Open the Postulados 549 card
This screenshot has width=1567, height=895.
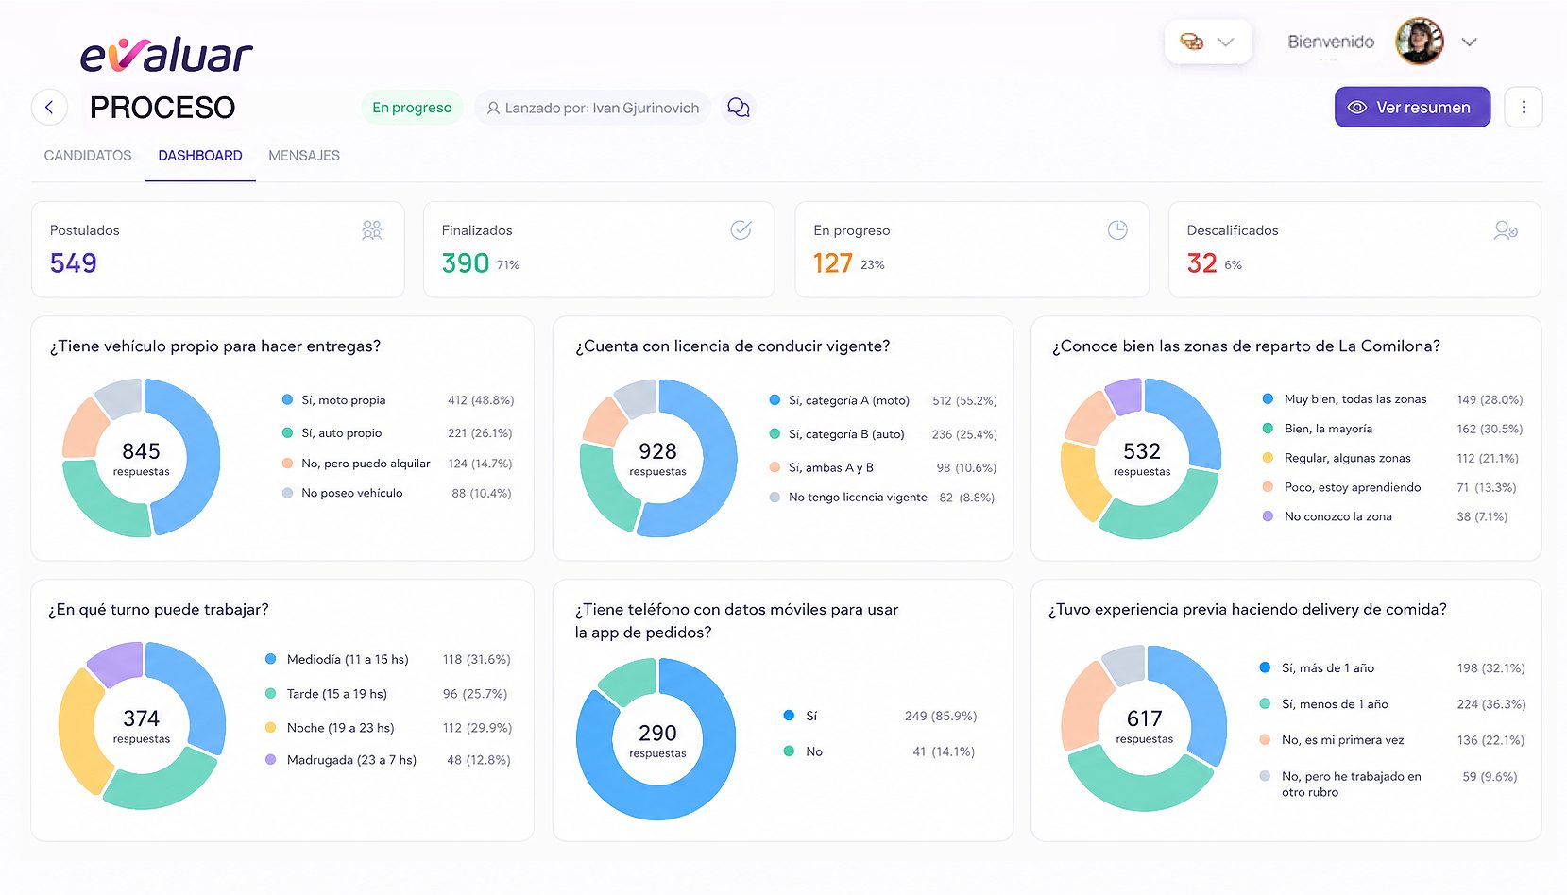[x=218, y=249]
